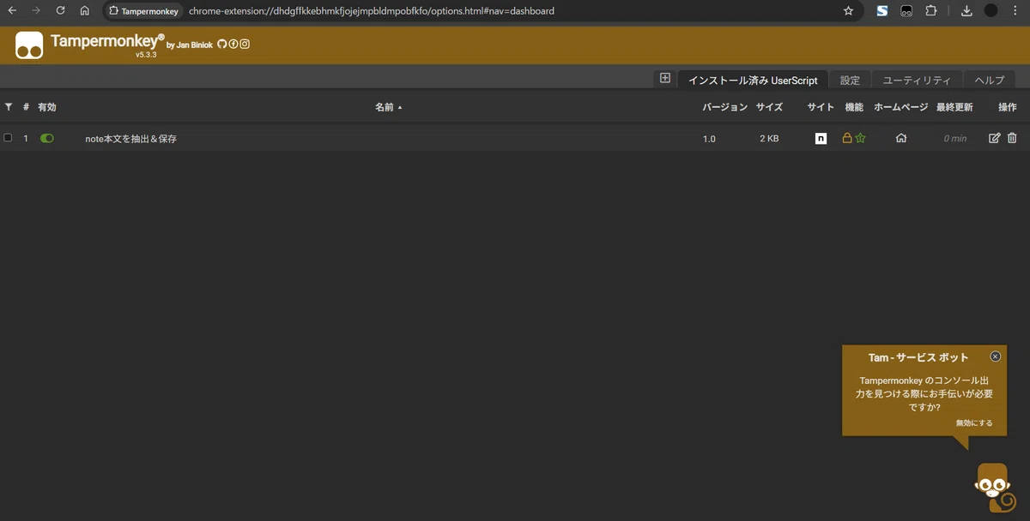Sort by the サイズ column header
The width and height of the screenshot is (1030, 521).
click(x=769, y=107)
